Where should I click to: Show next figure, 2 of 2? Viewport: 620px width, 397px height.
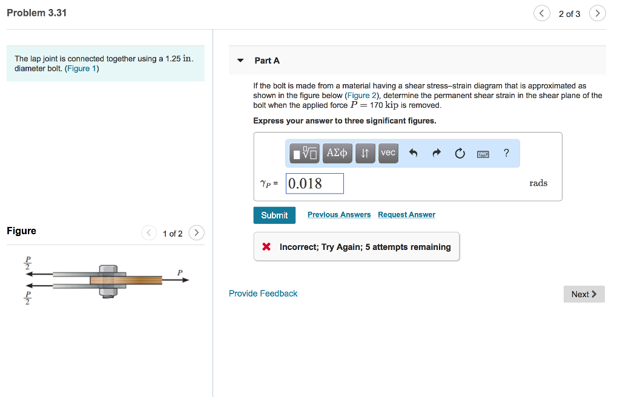tap(196, 233)
